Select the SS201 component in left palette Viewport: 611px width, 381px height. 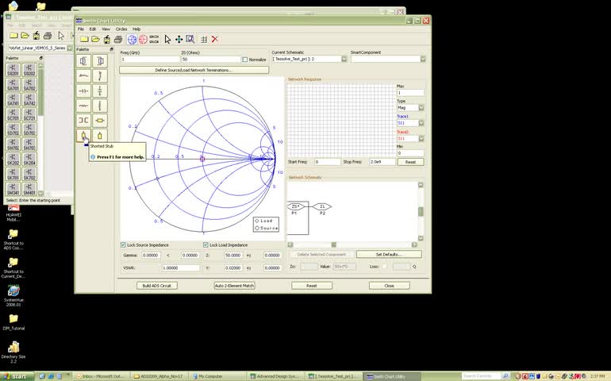click(13, 71)
